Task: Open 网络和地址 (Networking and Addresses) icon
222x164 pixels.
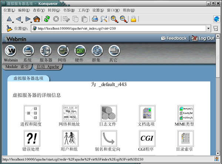Action: click(x=70, y=113)
